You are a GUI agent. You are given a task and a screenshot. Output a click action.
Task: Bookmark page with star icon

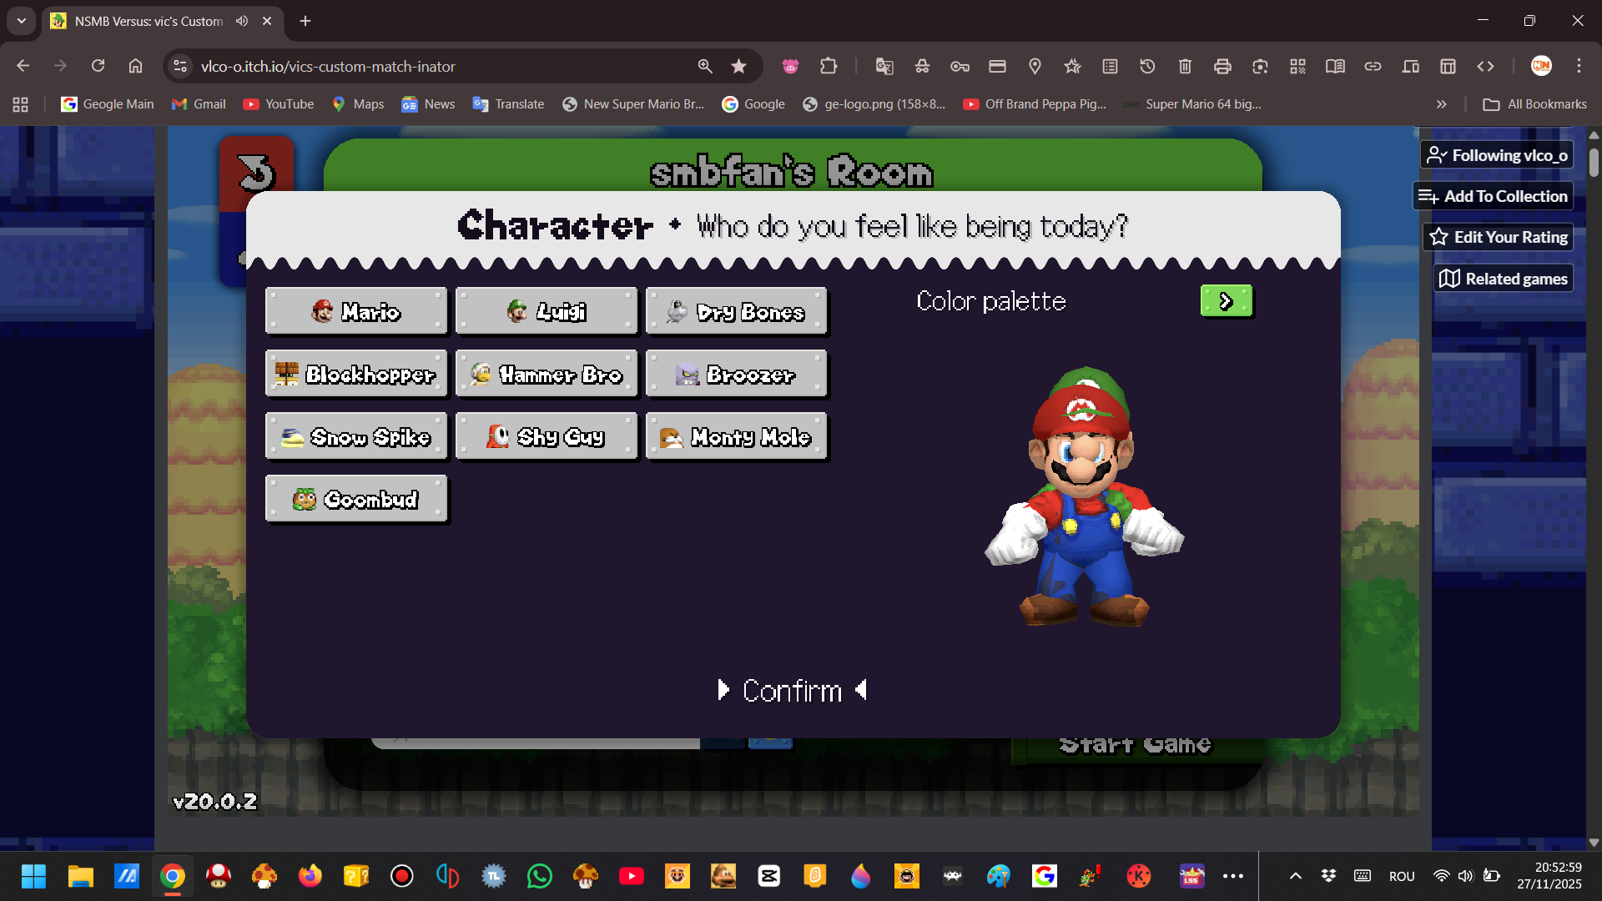[738, 67]
